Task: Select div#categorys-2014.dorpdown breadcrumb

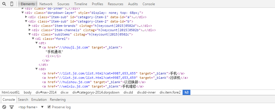Action: [x=96, y=92]
